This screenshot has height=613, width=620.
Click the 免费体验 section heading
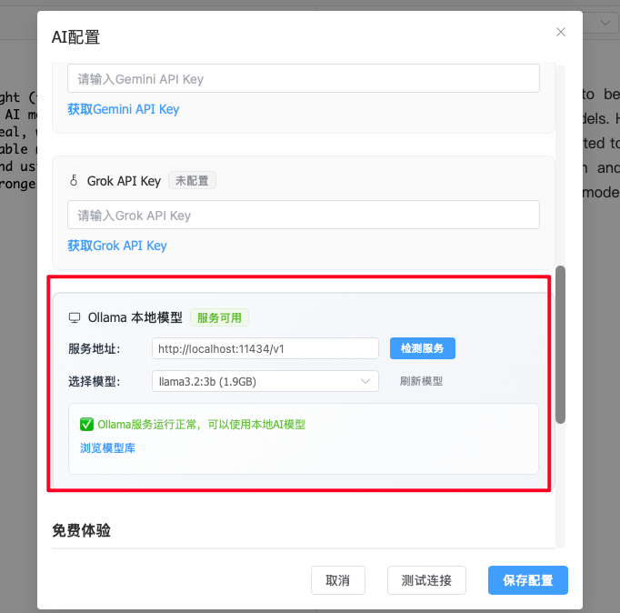pos(82,530)
